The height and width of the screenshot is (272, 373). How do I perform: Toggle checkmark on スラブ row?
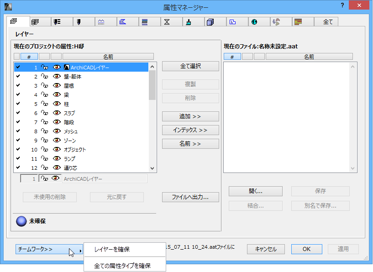point(18,113)
